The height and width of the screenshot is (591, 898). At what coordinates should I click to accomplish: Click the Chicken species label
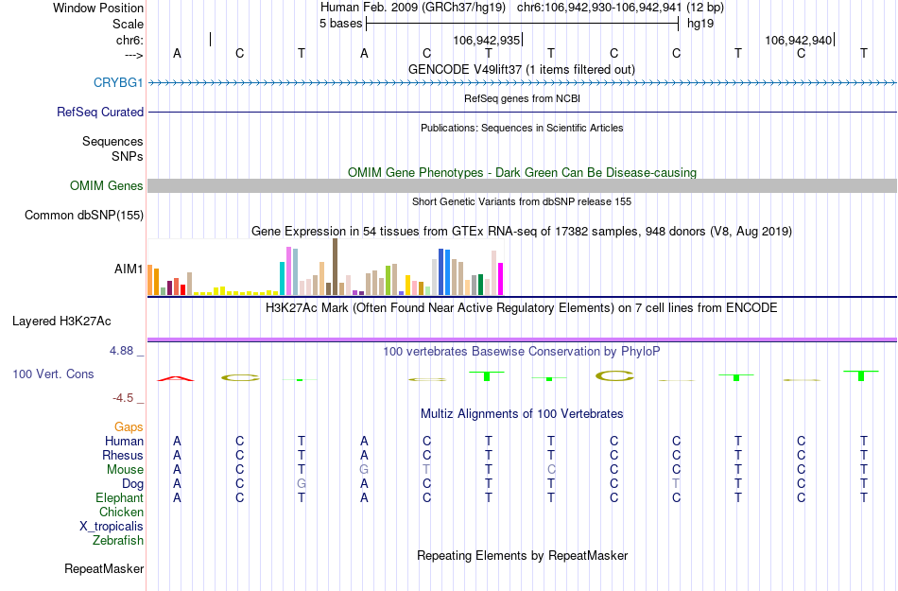pyautogui.click(x=121, y=512)
